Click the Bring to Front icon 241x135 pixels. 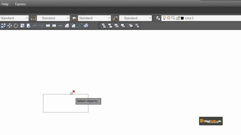104,25
